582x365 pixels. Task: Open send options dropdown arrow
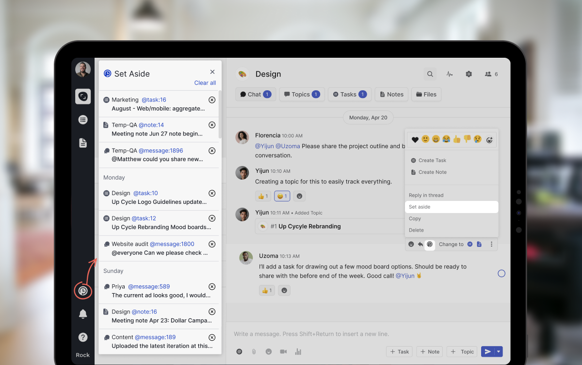[499, 351]
